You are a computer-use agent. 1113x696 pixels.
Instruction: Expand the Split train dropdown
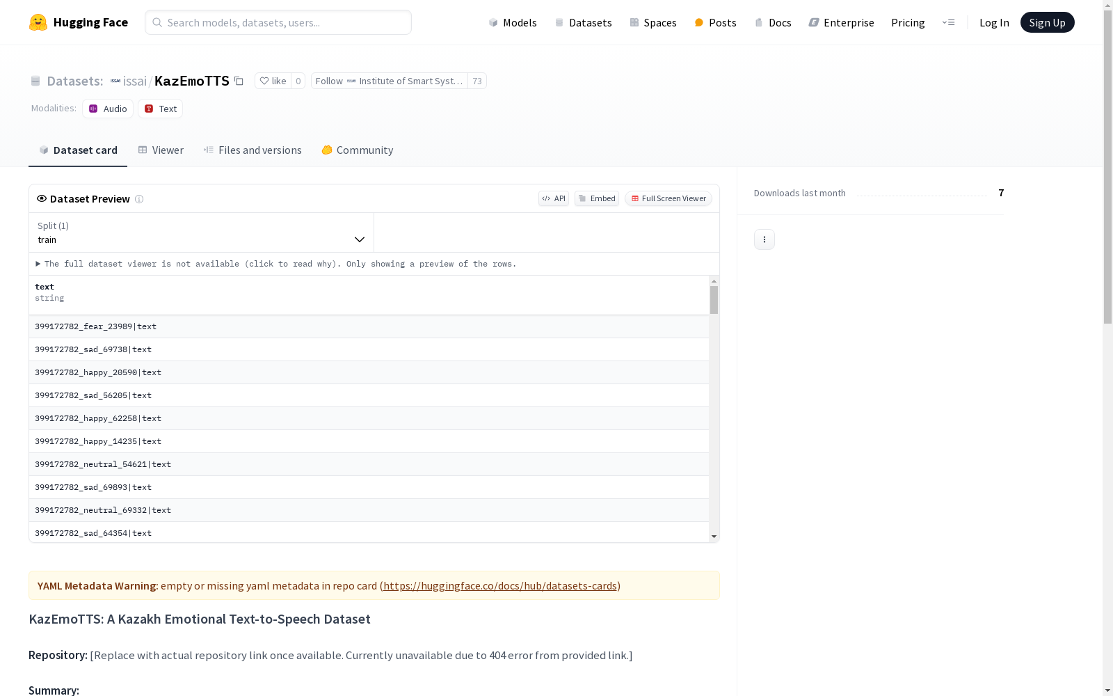201,232
